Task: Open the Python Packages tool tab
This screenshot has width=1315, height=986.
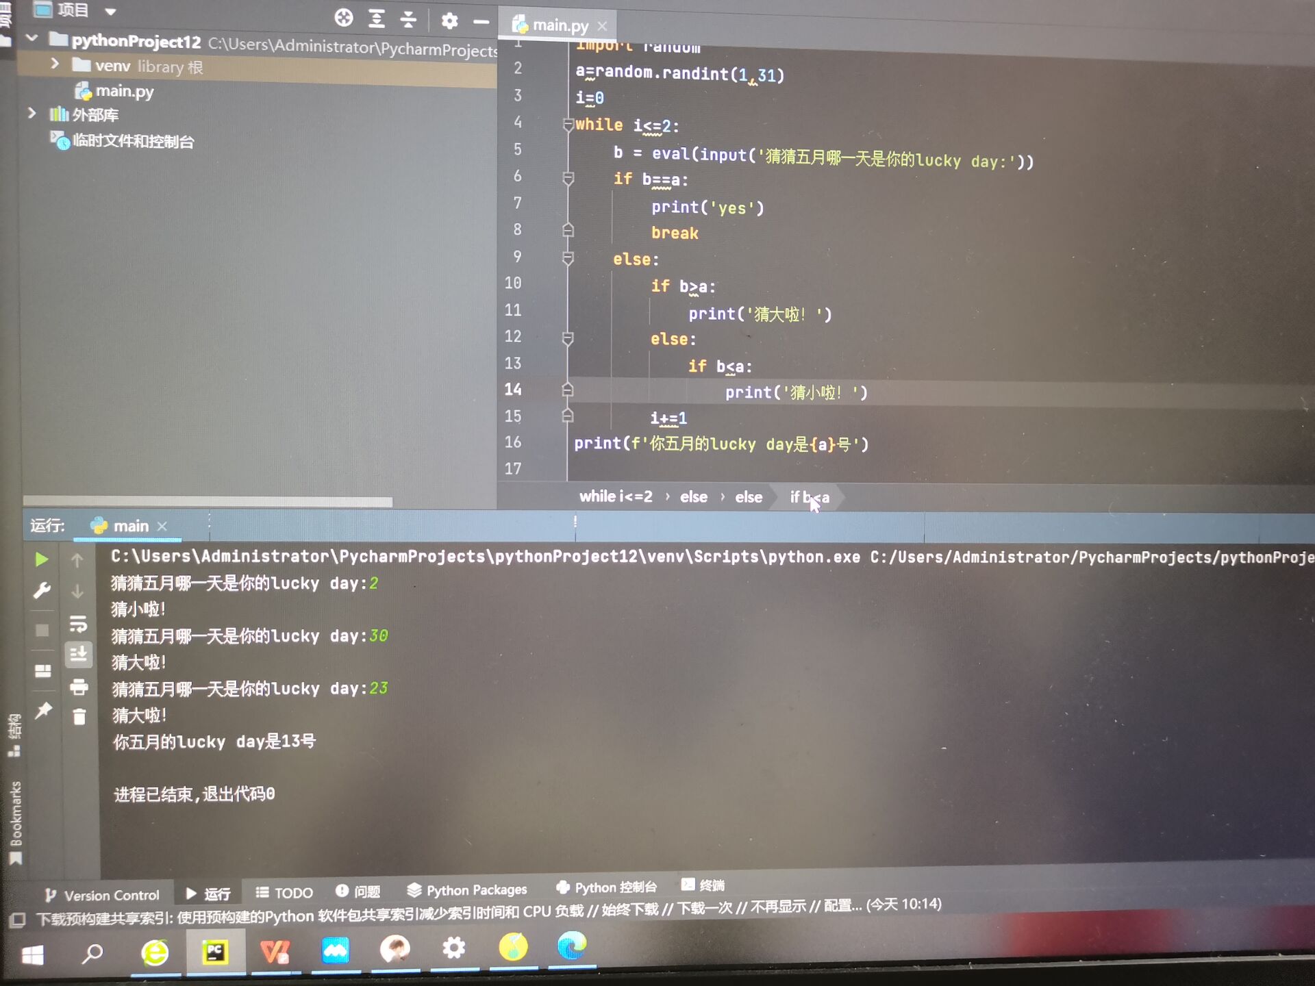Action: [x=467, y=889]
